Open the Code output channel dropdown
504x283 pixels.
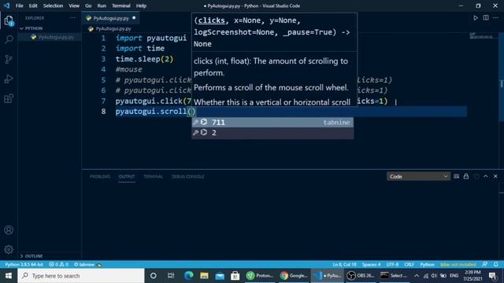(418, 176)
